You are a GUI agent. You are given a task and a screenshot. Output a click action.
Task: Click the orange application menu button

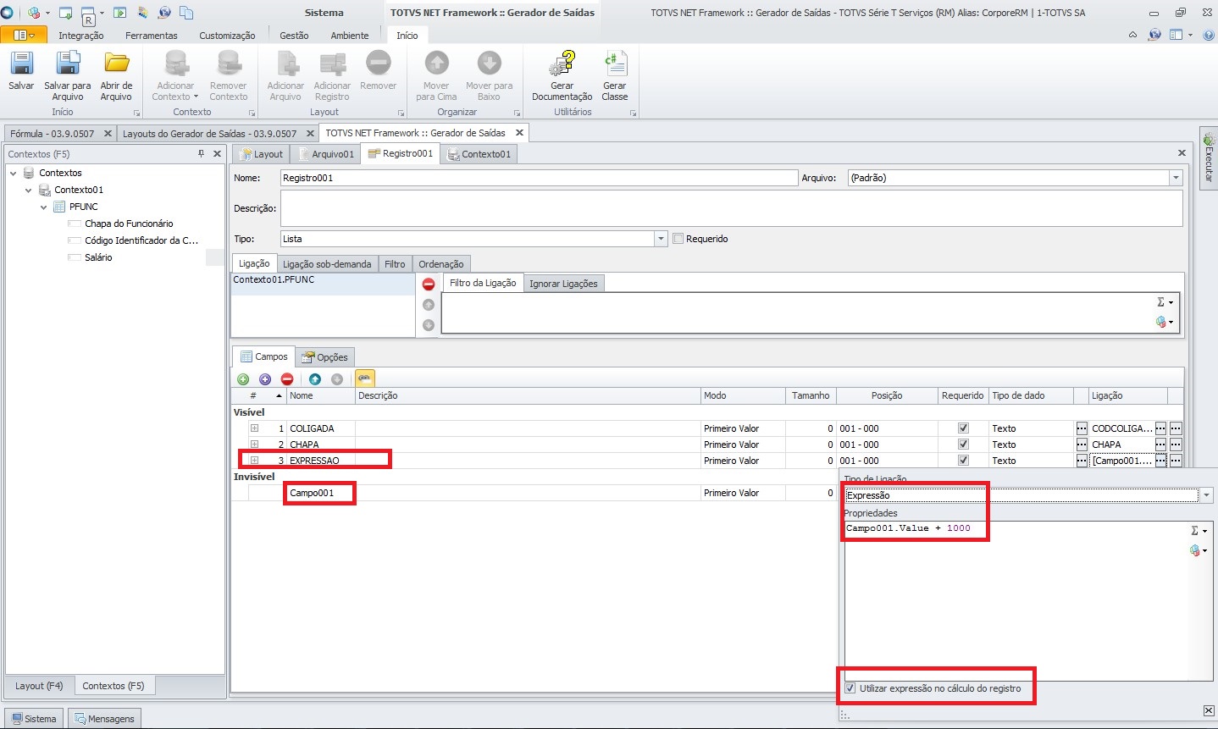(24, 35)
